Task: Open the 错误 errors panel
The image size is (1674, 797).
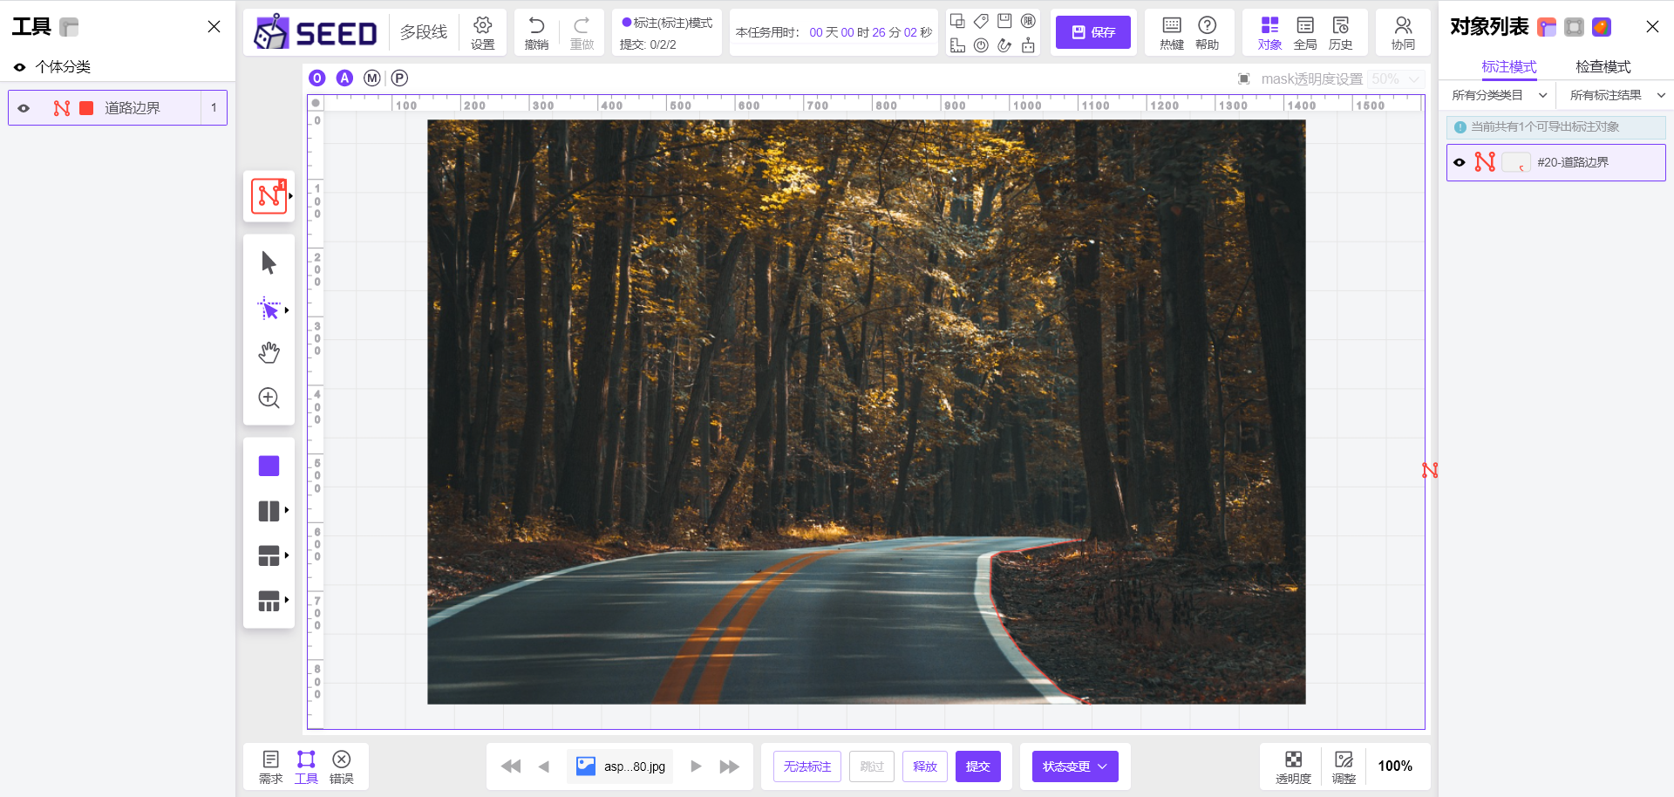Action: click(x=342, y=766)
